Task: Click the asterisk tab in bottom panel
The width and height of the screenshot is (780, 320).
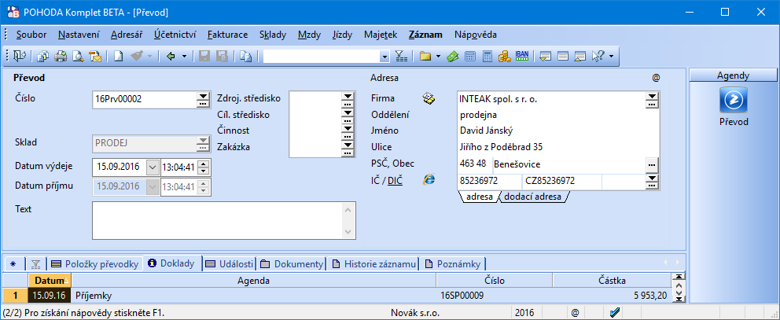Action: pyautogui.click(x=13, y=263)
